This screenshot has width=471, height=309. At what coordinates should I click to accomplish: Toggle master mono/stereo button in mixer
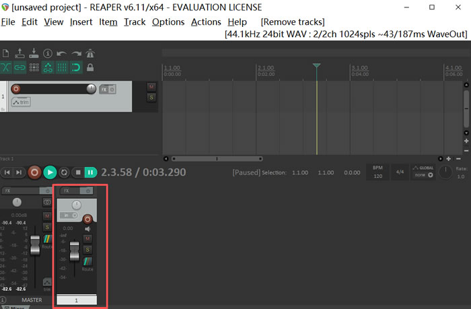[47, 202]
